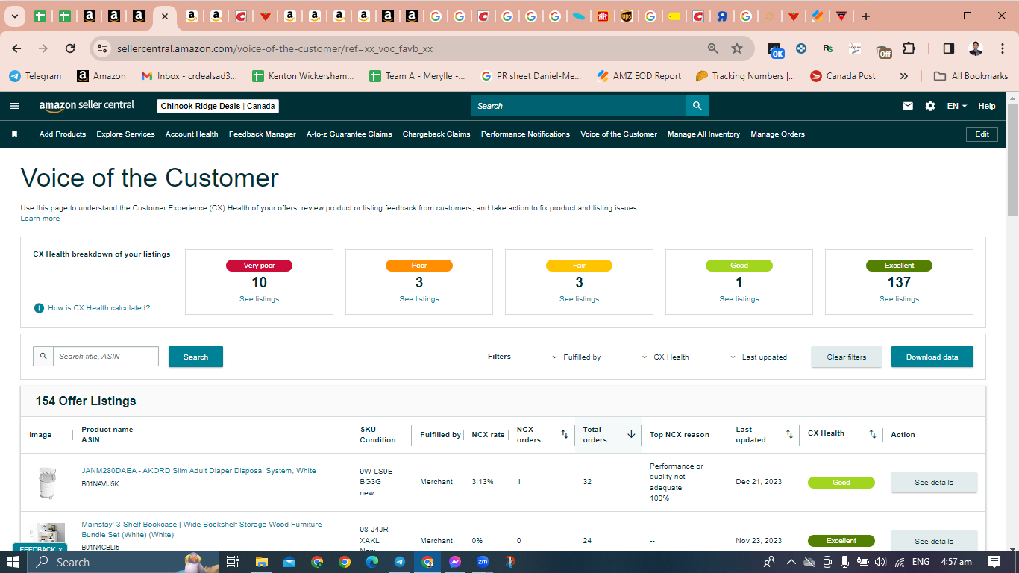Open the Chrome extensions puzzle icon
Viewport: 1019px width, 573px height.
click(x=909, y=48)
